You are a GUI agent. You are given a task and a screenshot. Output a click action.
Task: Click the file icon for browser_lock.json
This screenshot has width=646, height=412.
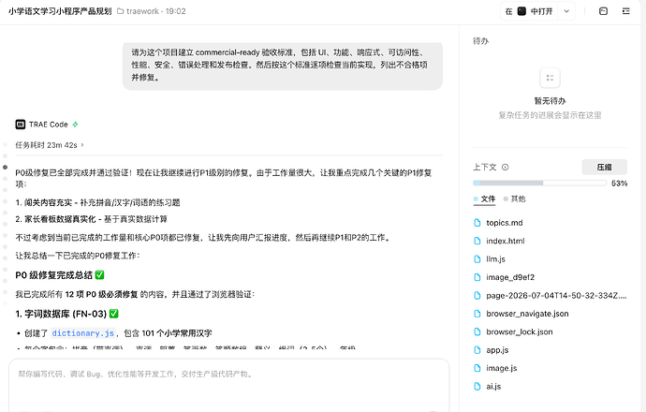click(x=477, y=331)
